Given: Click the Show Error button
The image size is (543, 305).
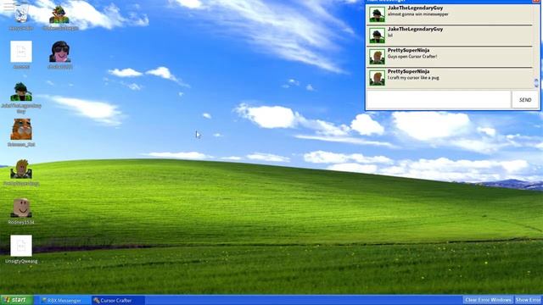Looking at the screenshot, I should click(528, 300).
